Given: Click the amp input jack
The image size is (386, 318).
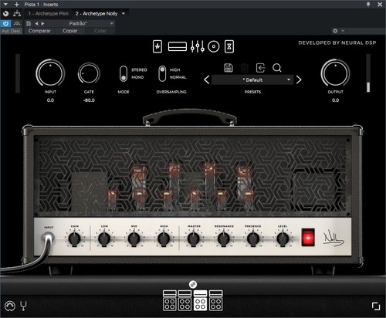Looking at the screenshot, I should pos(49,238).
